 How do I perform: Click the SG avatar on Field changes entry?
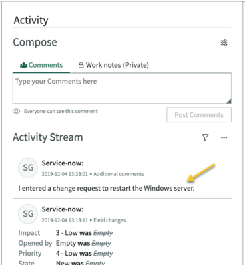(28, 214)
